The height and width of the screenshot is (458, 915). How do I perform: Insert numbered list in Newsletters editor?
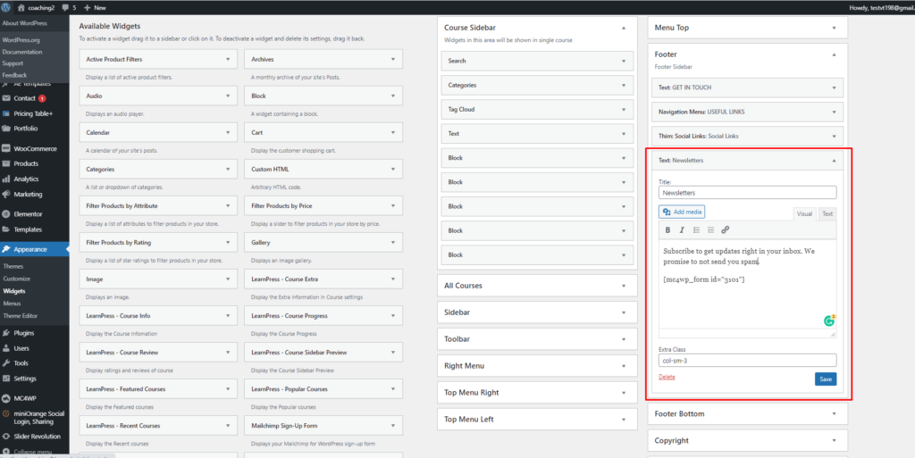(x=710, y=230)
